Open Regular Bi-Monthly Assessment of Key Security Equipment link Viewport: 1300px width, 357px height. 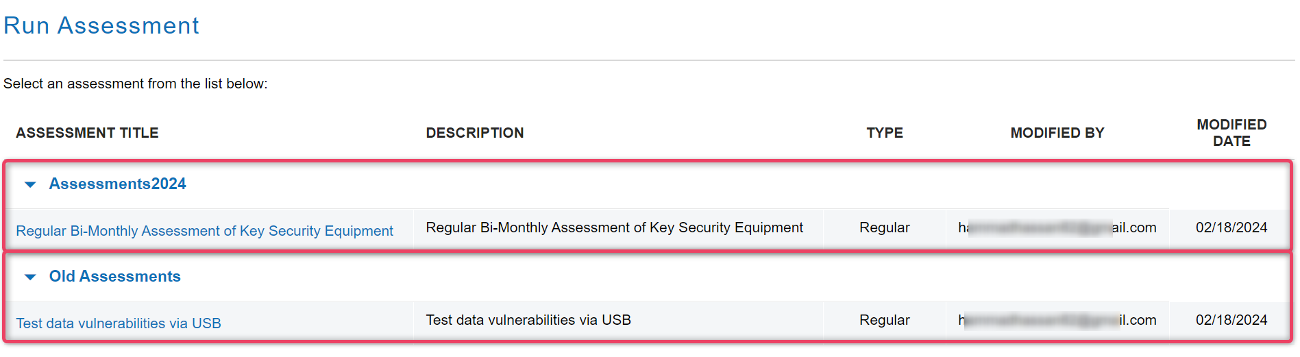(x=204, y=231)
